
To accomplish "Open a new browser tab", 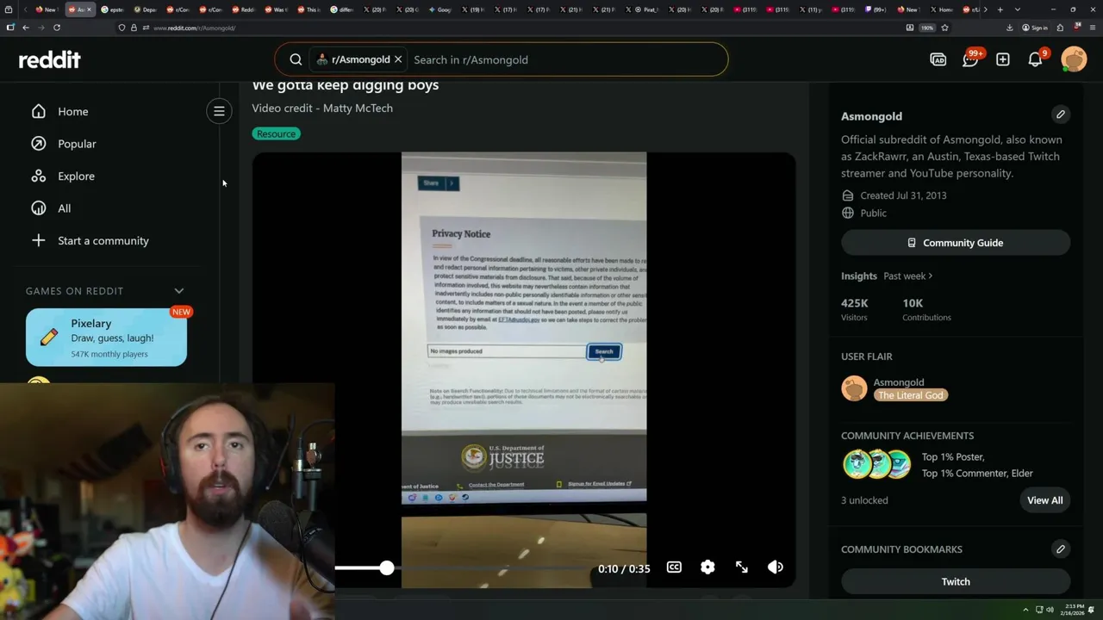I will click(1000, 9).
